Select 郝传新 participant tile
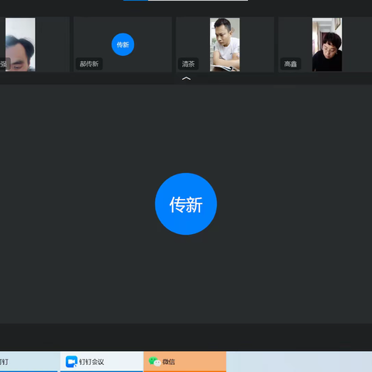This screenshot has height=372, width=372. pyautogui.click(x=122, y=44)
